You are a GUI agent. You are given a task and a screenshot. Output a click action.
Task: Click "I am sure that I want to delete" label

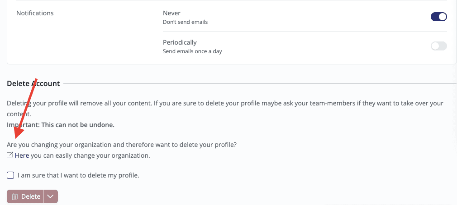point(78,175)
